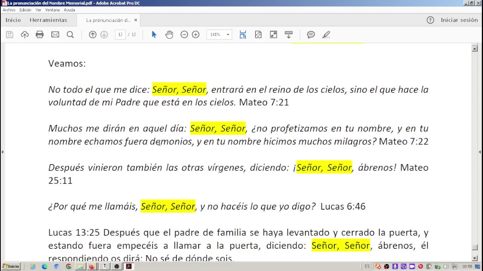483x271 pixels.
Task: Click the vertical scrollbar down arrow
Action: tap(475, 258)
